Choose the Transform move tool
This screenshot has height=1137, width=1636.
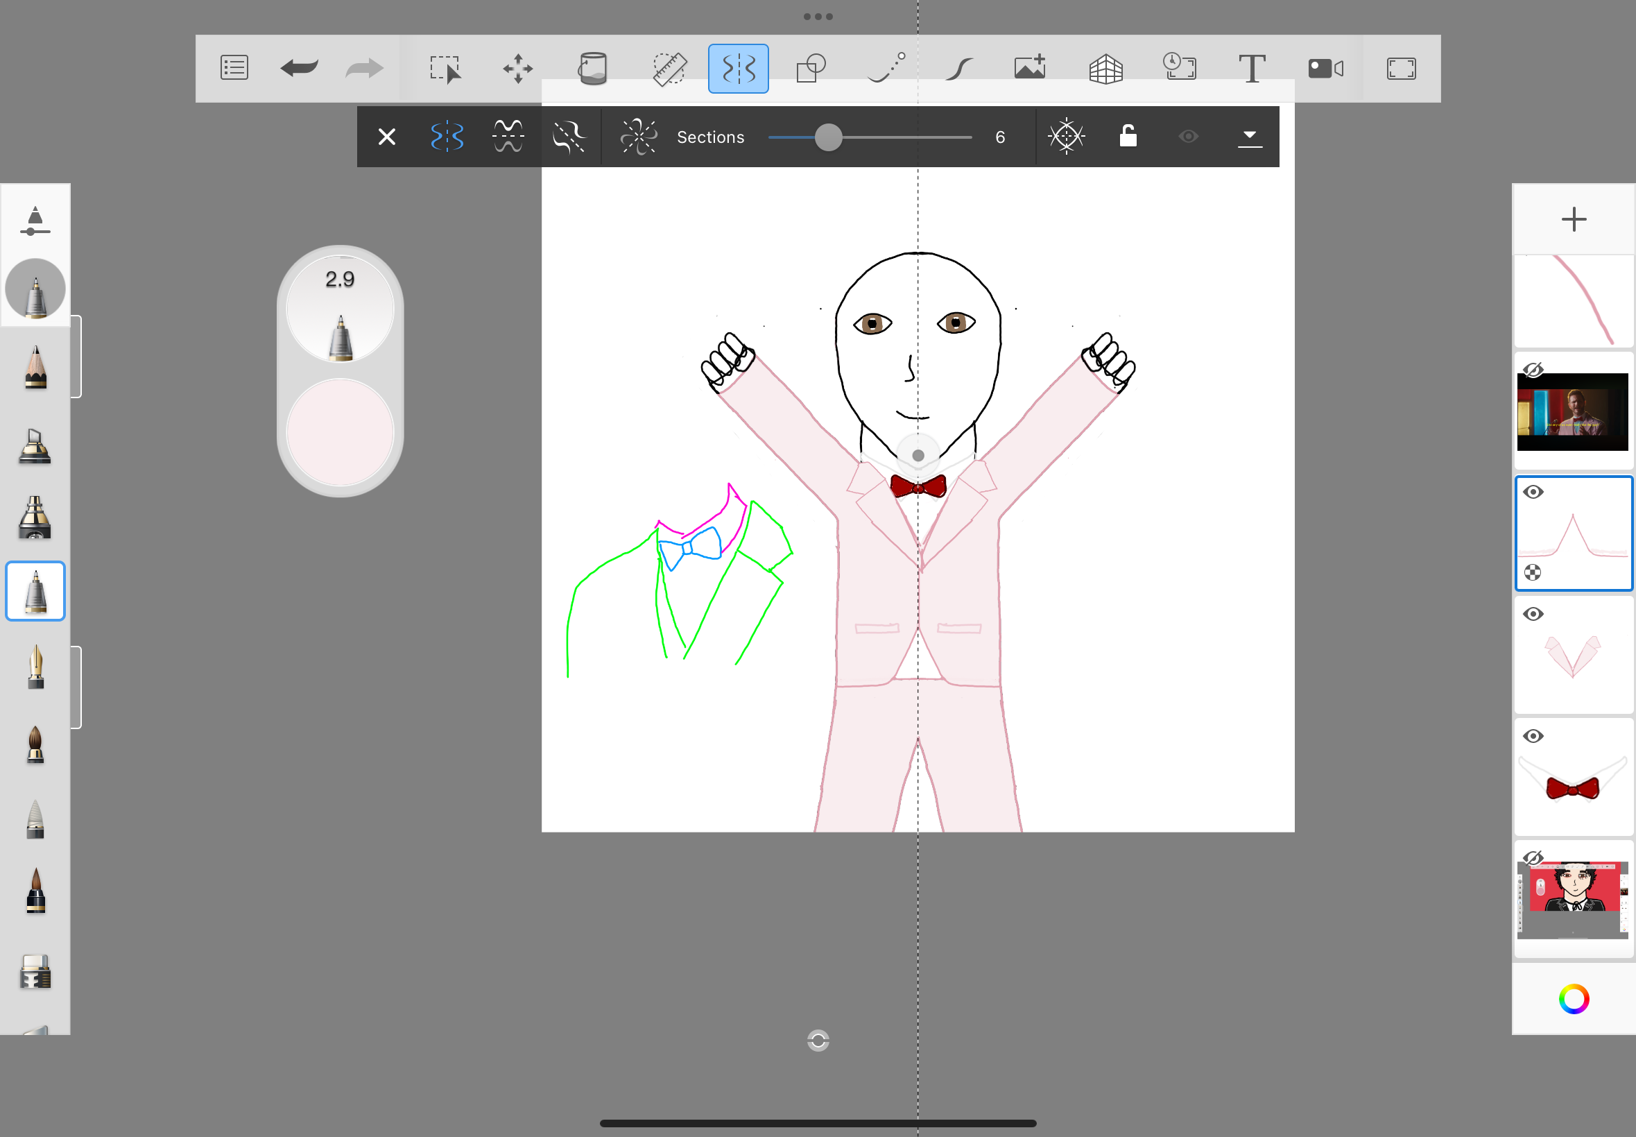(518, 69)
